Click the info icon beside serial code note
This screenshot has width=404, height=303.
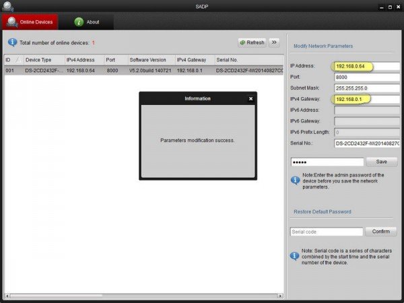tap(294, 256)
